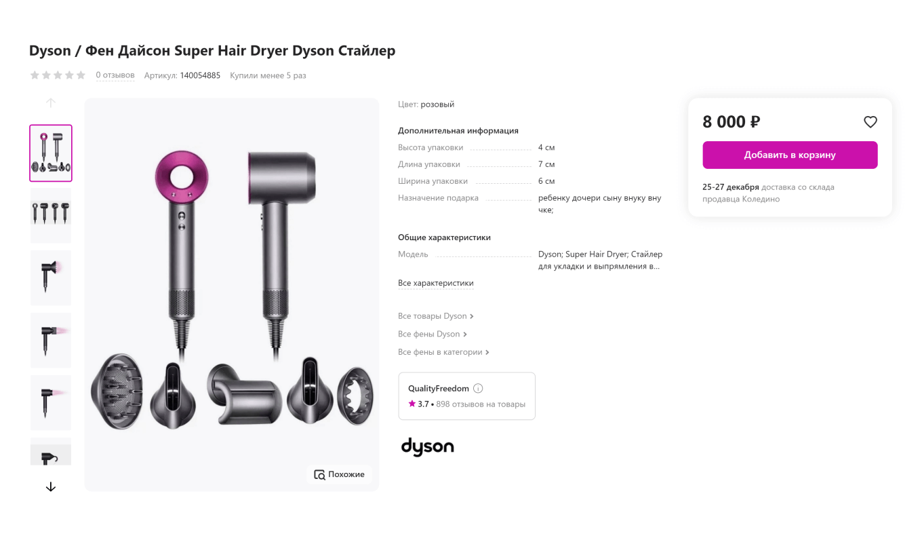Expand Все характеристики specifications
Image resolution: width=922 pixels, height=536 pixels.
[x=436, y=283]
